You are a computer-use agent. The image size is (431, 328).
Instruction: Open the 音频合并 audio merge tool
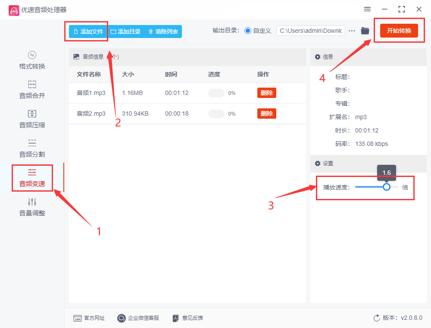tap(31, 90)
